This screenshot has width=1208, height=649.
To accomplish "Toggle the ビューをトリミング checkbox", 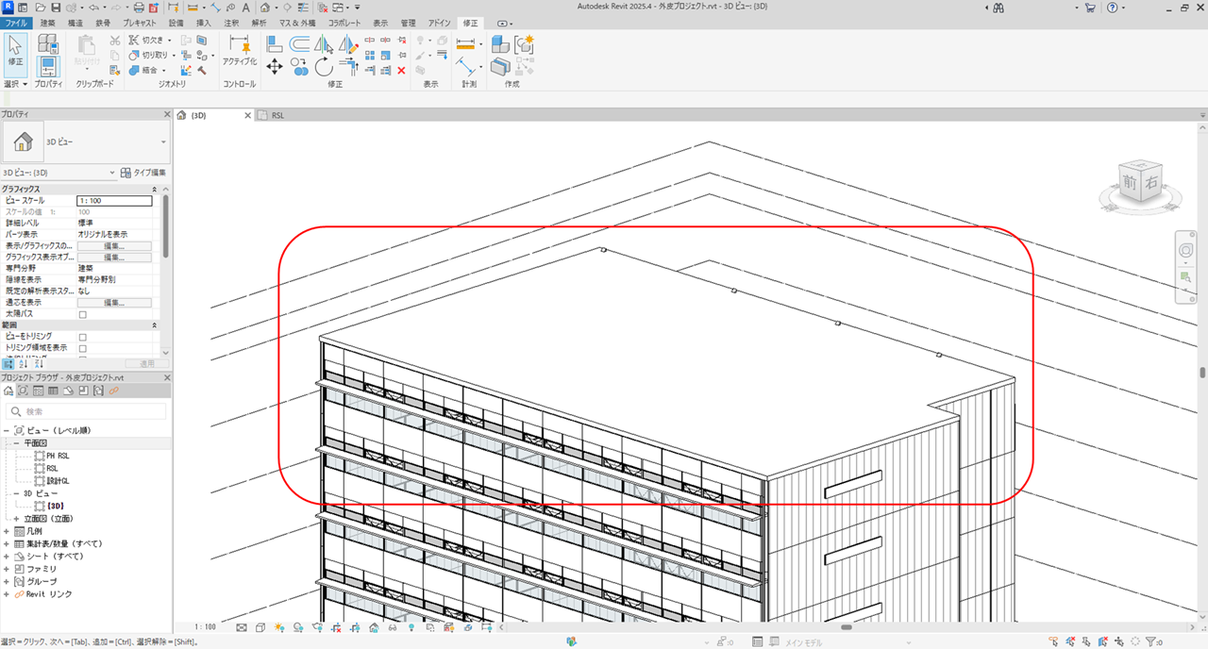I will (x=83, y=337).
